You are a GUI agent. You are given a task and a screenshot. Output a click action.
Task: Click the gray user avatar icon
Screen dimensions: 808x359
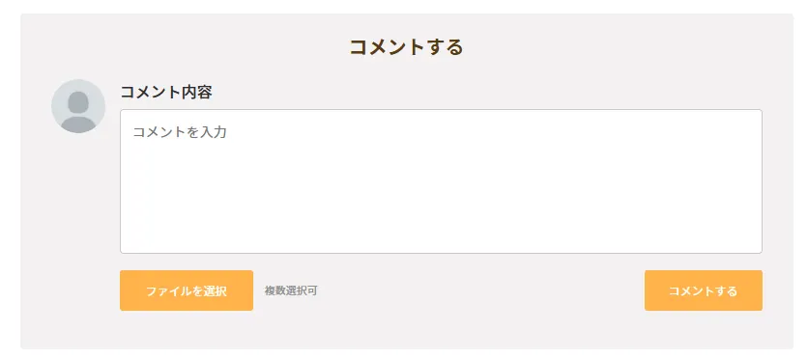tap(78, 106)
